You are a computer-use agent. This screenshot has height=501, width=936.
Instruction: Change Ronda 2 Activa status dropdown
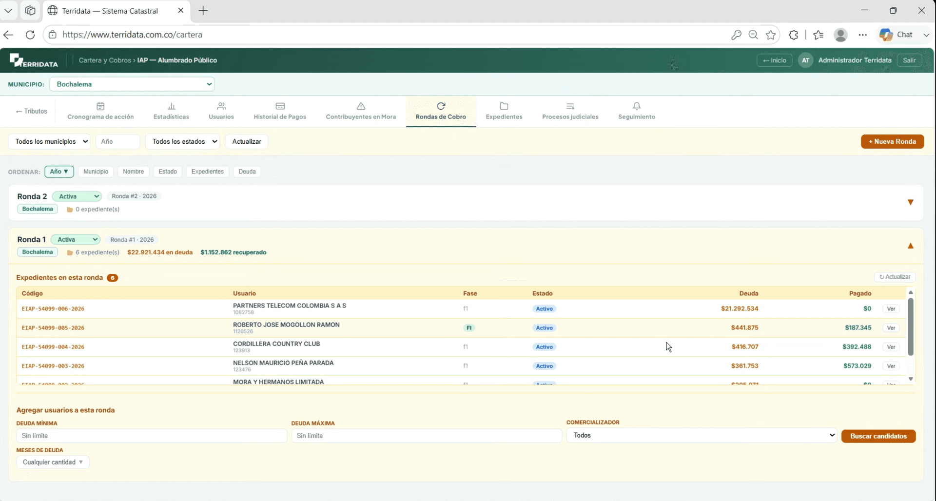tap(77, 196)
